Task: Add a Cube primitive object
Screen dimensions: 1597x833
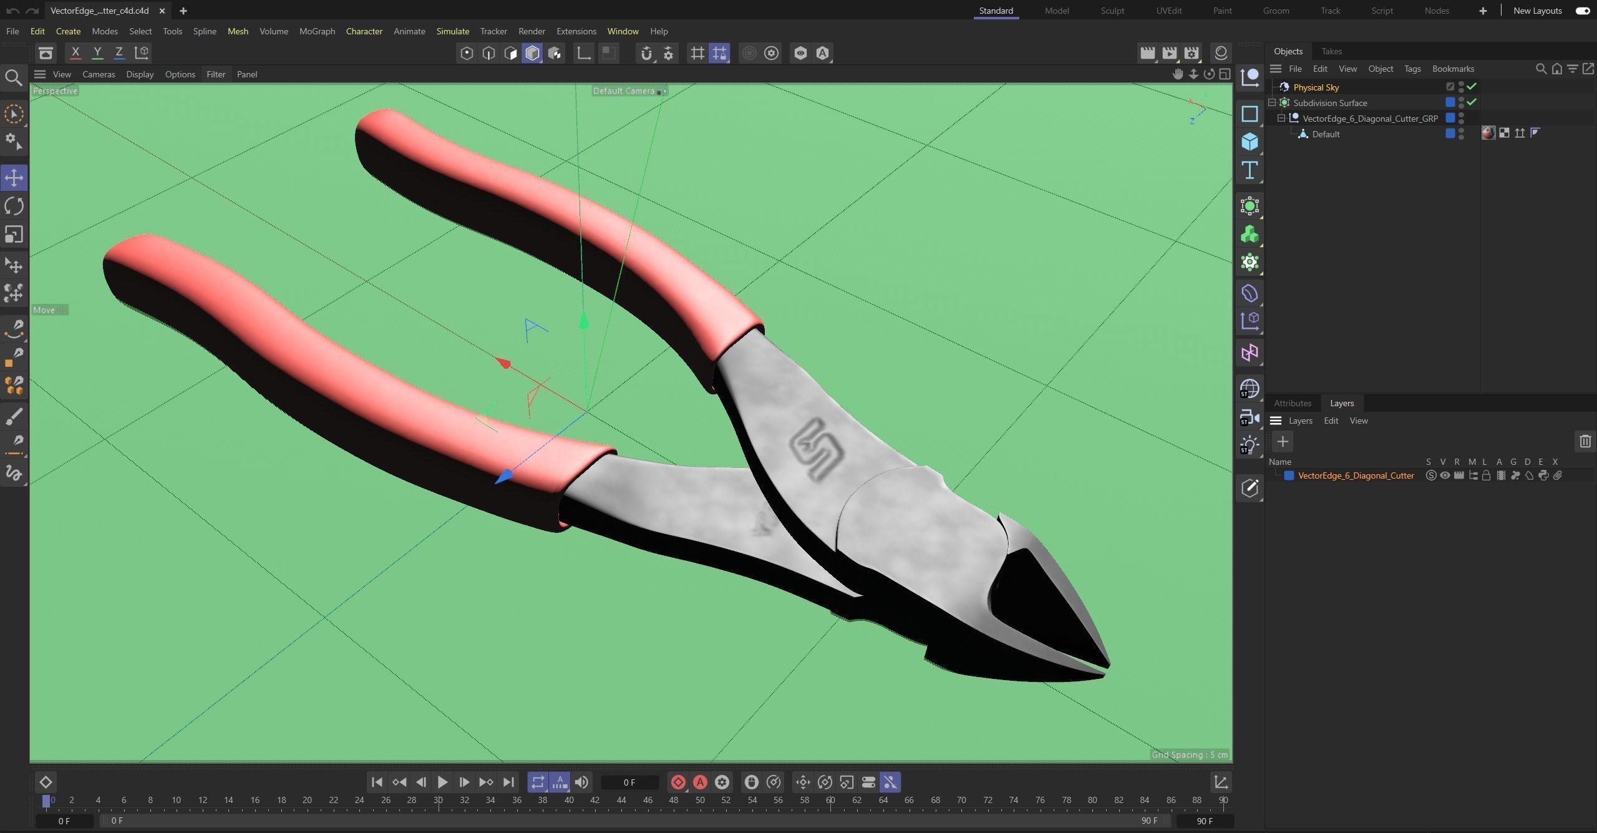Action: [x=1250, y=142]
